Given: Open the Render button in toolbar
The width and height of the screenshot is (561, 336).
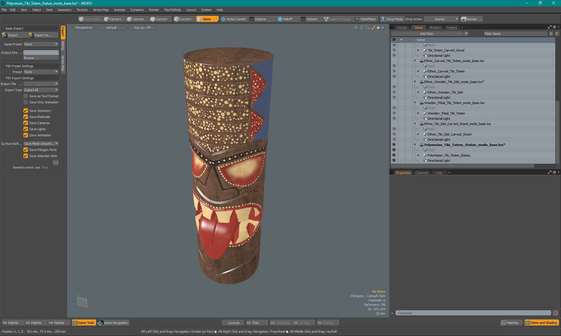Looking at the screenshot, I should [472, 19].
